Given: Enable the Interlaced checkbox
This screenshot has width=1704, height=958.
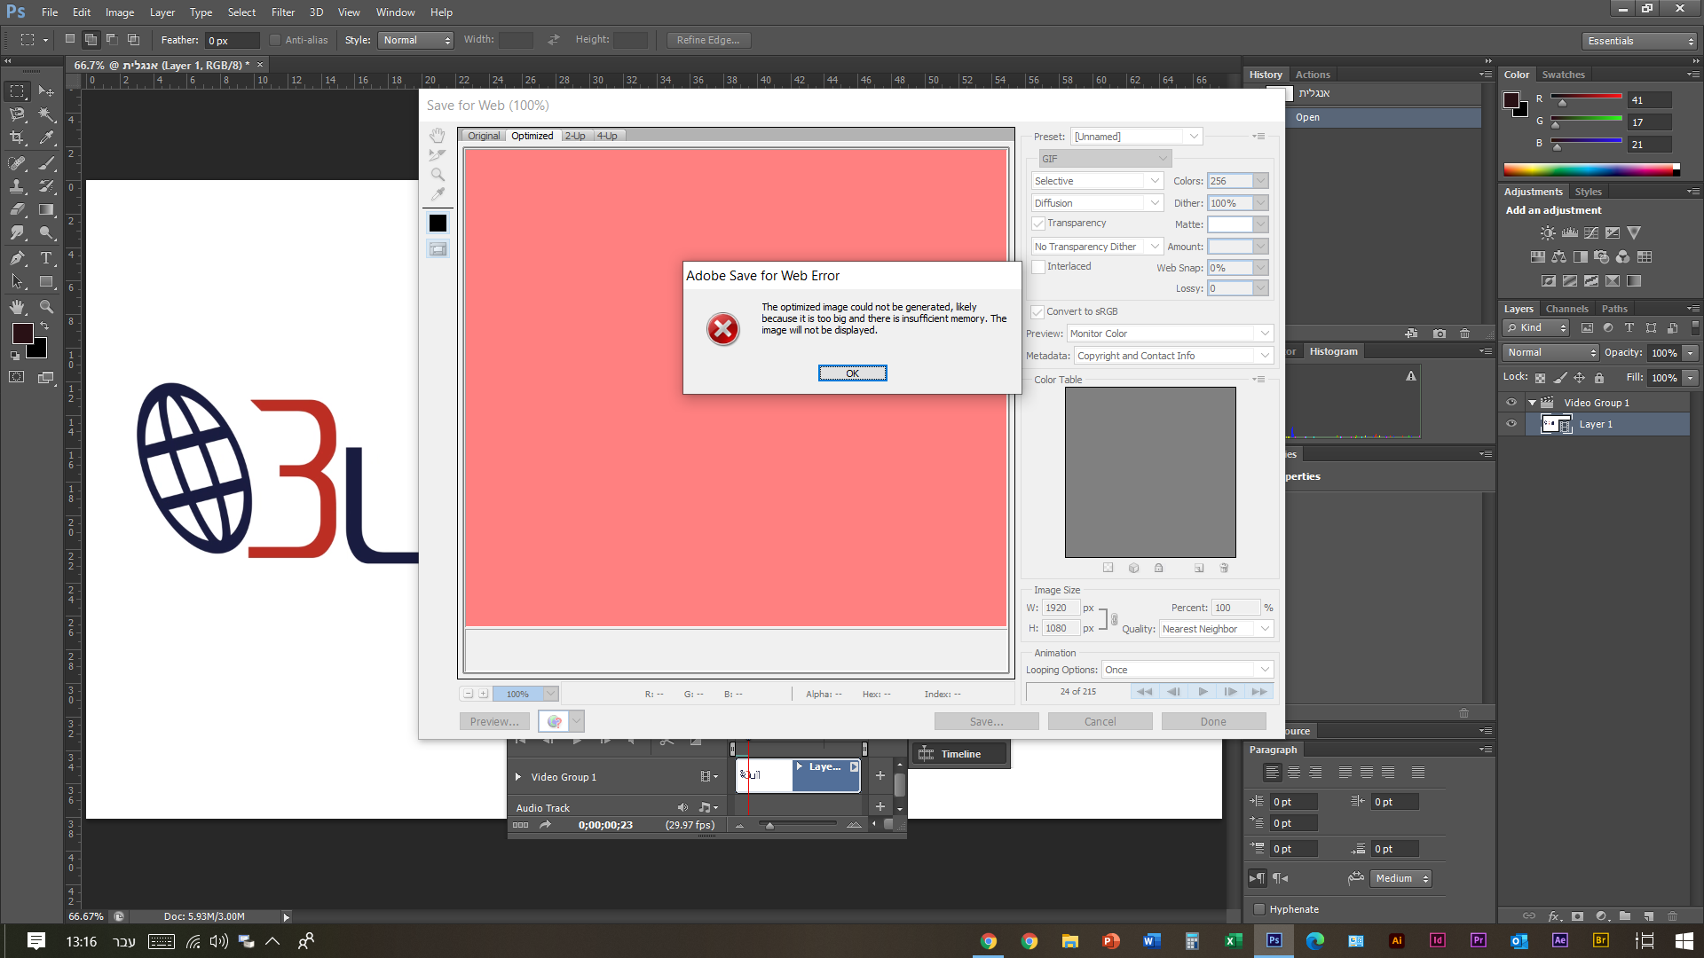Looking at the screenshot, I should (x=1038, y=267).
